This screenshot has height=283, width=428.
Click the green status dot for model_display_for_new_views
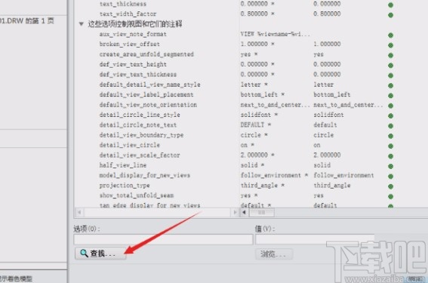(390, 177)
